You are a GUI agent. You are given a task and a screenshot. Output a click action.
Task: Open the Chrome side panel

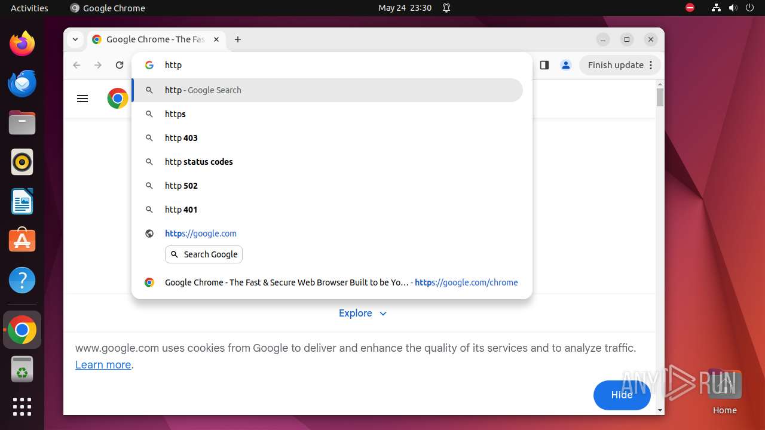[544, 65]
